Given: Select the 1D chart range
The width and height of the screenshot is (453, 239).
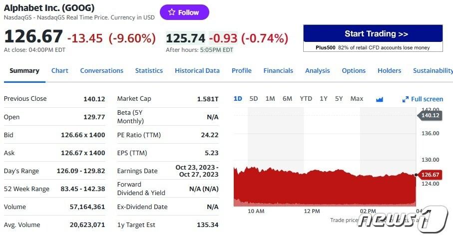Looking at the screenshot, I should coord(238,99).
